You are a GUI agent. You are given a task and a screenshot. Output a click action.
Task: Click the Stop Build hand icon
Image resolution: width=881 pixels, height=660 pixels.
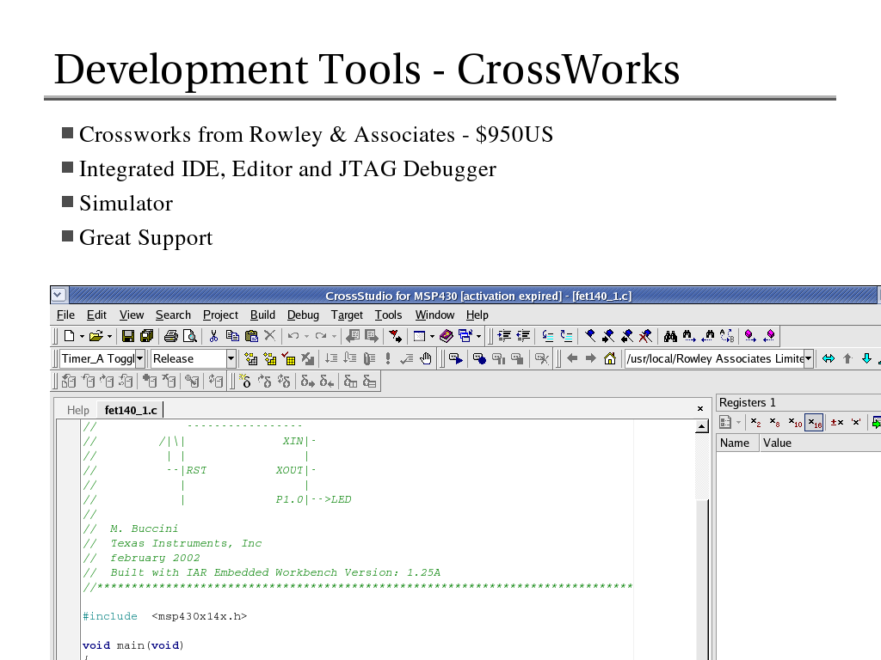pos(426,358)
